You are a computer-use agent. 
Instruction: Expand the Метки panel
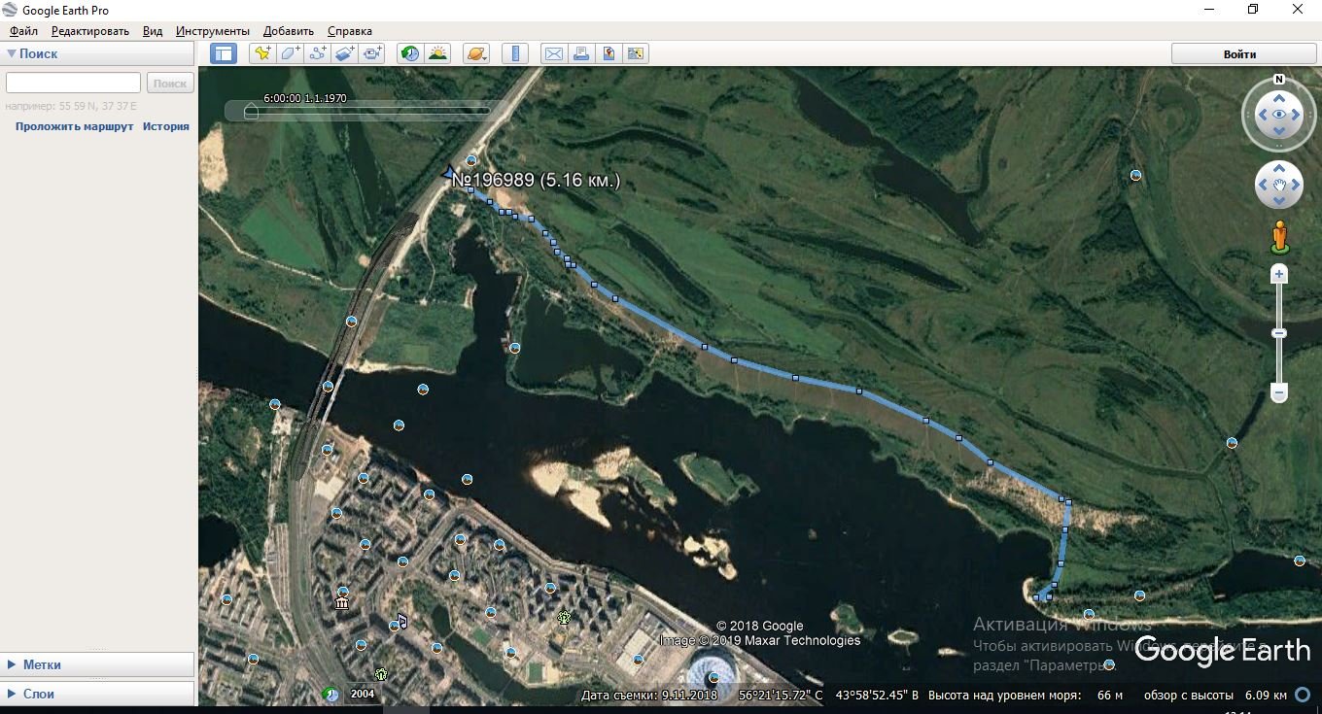pyautogui.click(x=42, y=664)
